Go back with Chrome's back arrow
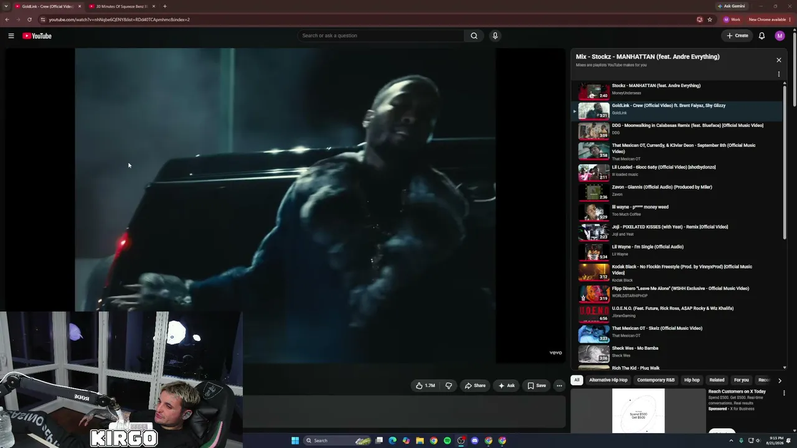Viewport: 797px width, 448px height. (x=7, y=19)
